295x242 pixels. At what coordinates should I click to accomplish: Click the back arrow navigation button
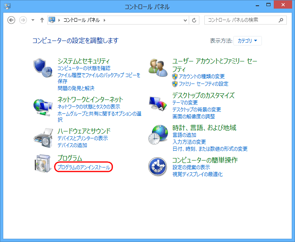(x=11, y=20)
